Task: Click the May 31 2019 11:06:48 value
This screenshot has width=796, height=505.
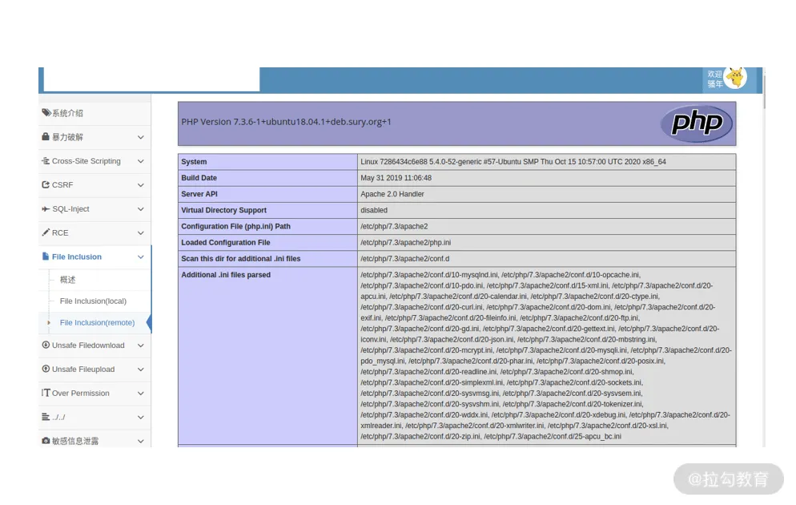Action: 396,178
